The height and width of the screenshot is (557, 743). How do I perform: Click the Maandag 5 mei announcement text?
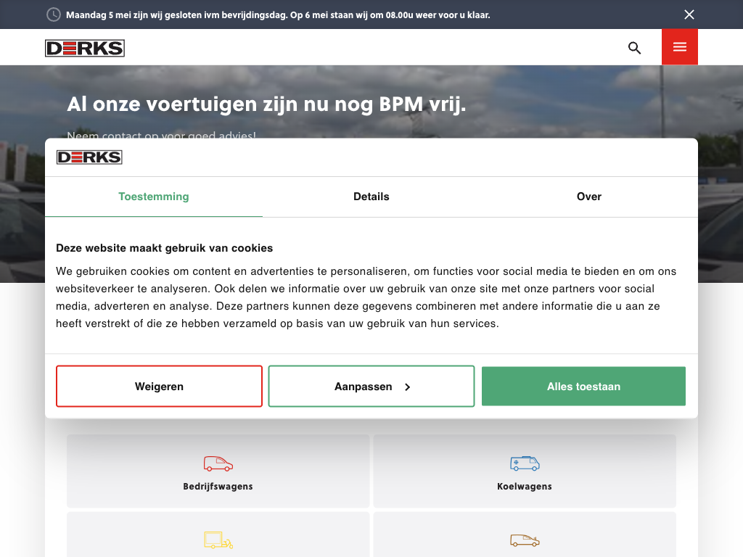278,15
